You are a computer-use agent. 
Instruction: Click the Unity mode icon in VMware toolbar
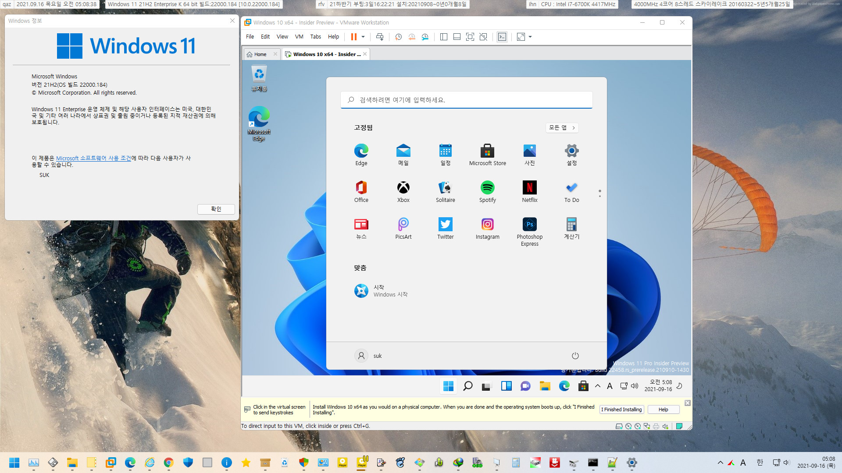pyautogui.click(x=483, y=37)
